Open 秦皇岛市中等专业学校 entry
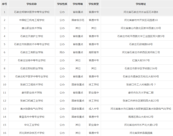173x136 pixels. point(32,117)
